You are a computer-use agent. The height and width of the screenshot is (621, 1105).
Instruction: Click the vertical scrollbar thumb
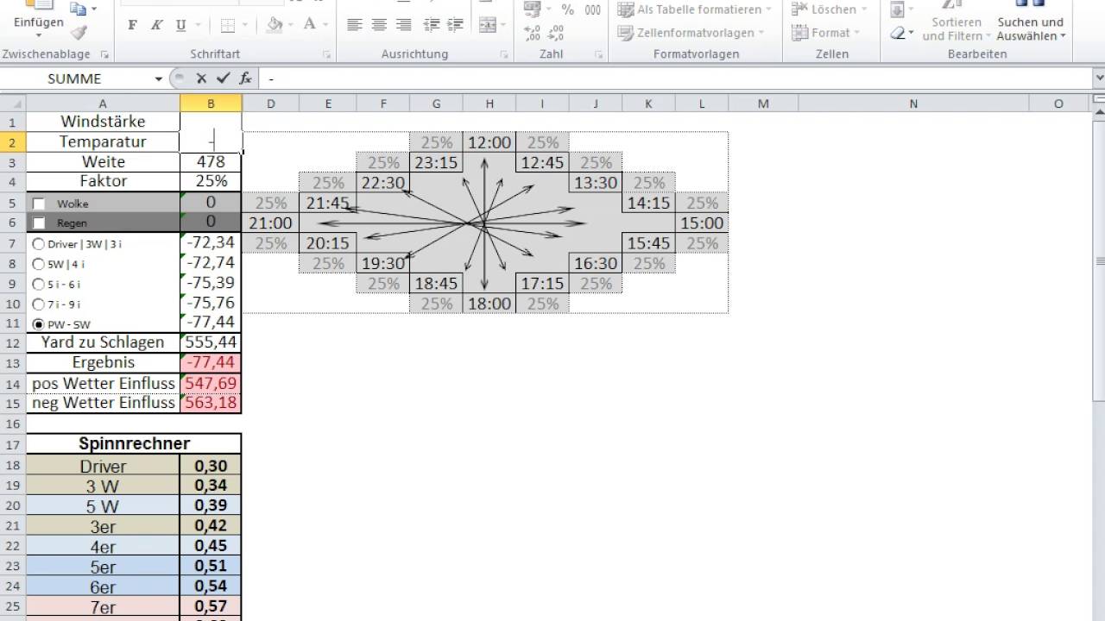(x=1099, y=262)
